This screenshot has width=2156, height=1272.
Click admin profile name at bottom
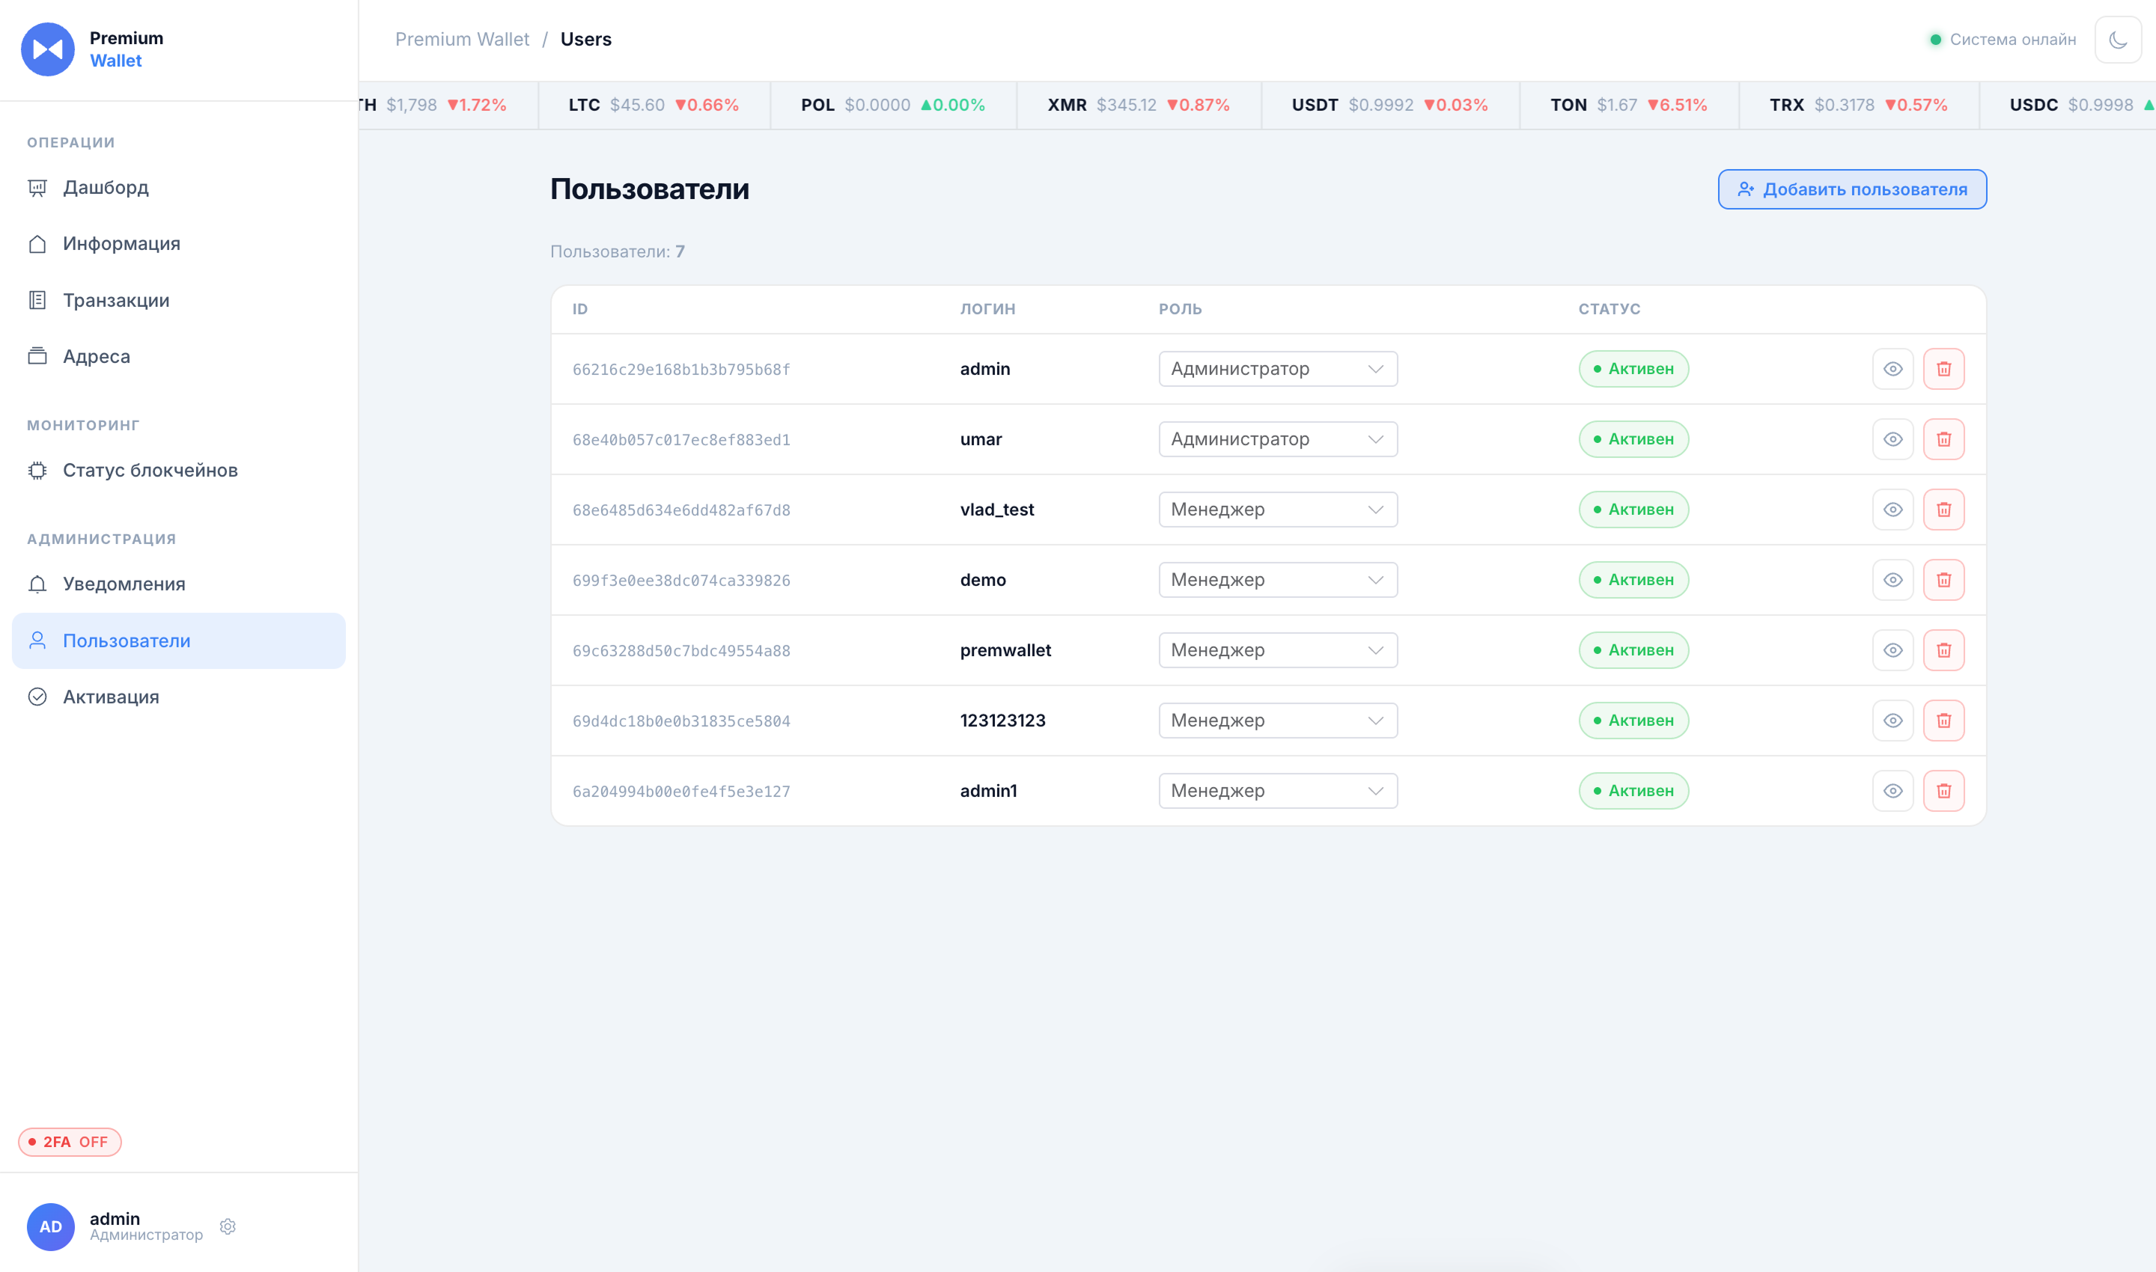115,1219
